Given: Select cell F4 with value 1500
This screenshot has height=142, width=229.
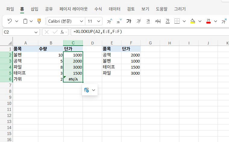Looking at the screenshot, I should tap(131, 67).
